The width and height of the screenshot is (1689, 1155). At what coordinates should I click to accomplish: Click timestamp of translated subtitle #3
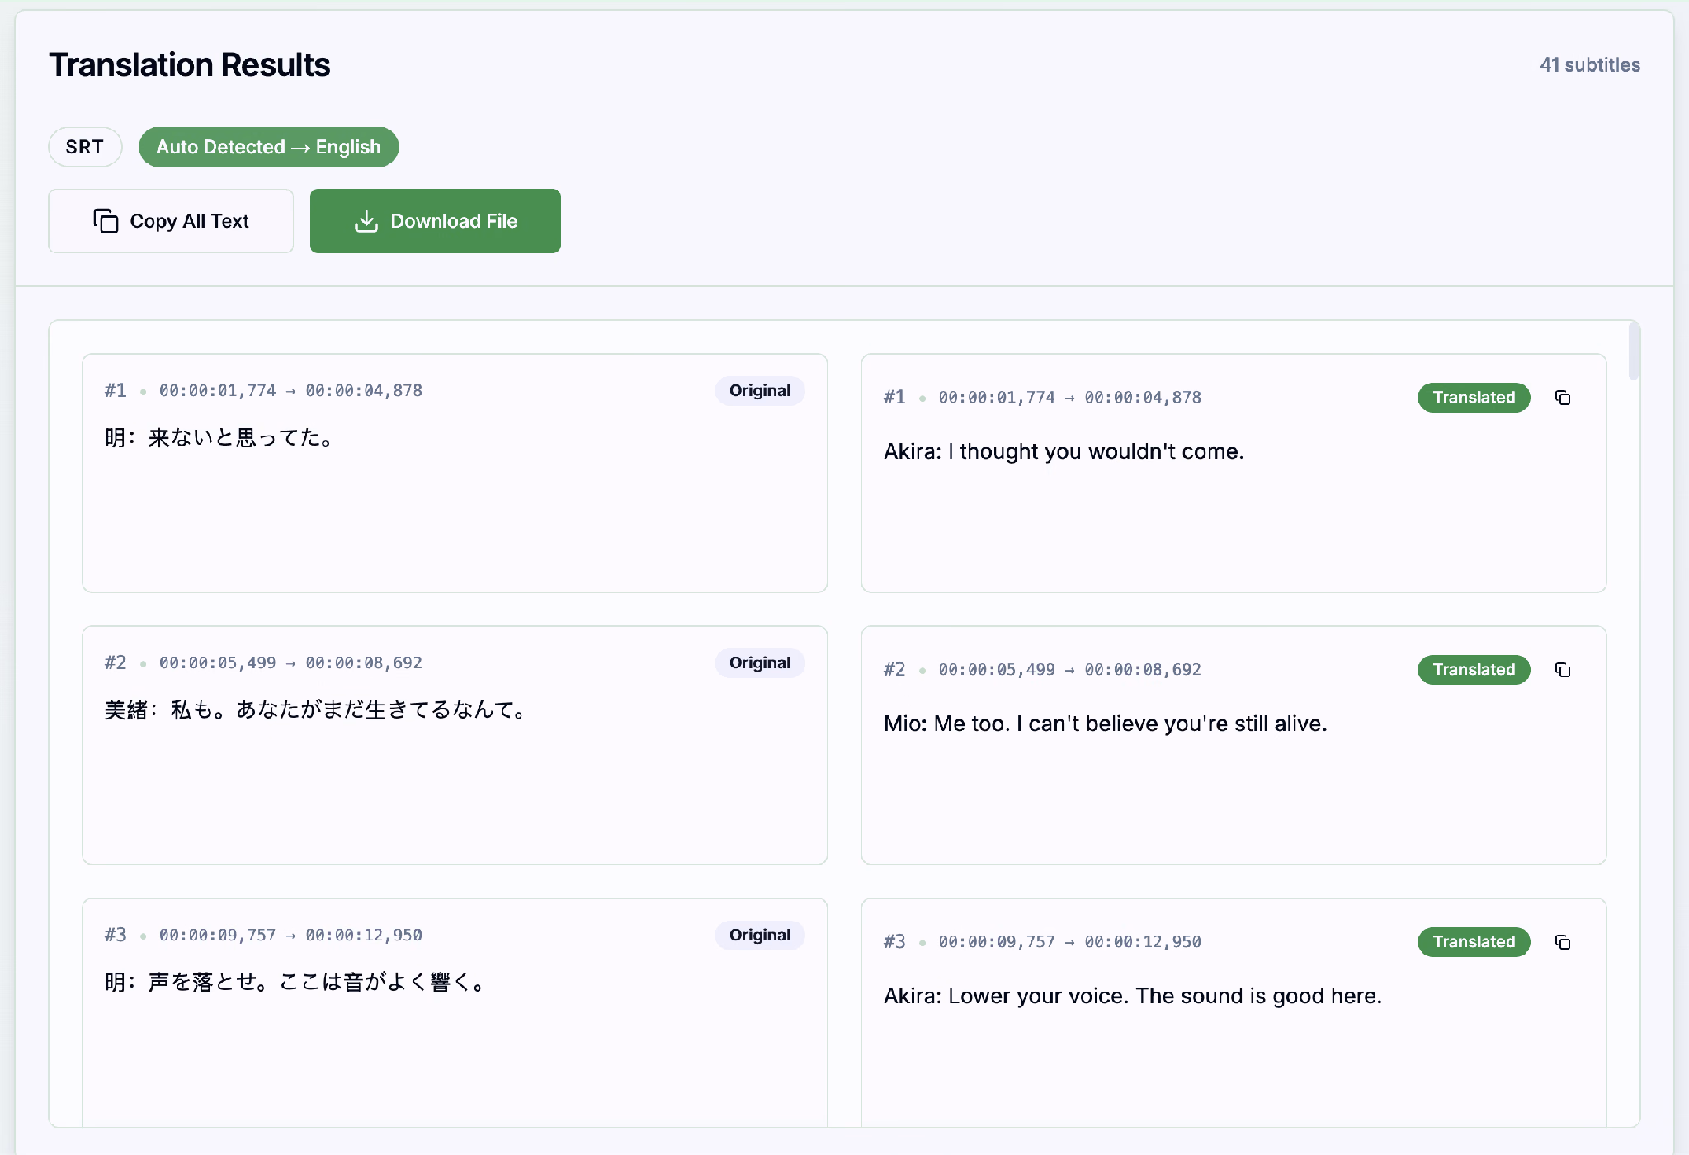point(1069,942)
